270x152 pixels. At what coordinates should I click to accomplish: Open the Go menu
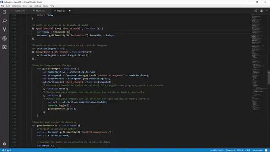(31, 6)
